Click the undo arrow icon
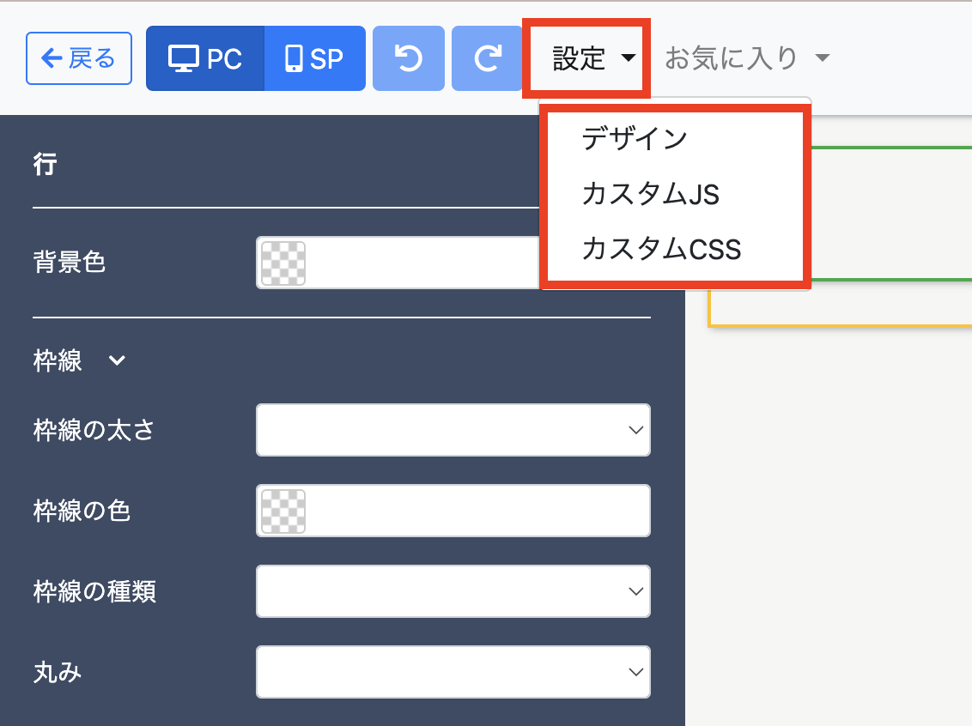Viewport: 972px width, 726px height. (x=408, y=58)
